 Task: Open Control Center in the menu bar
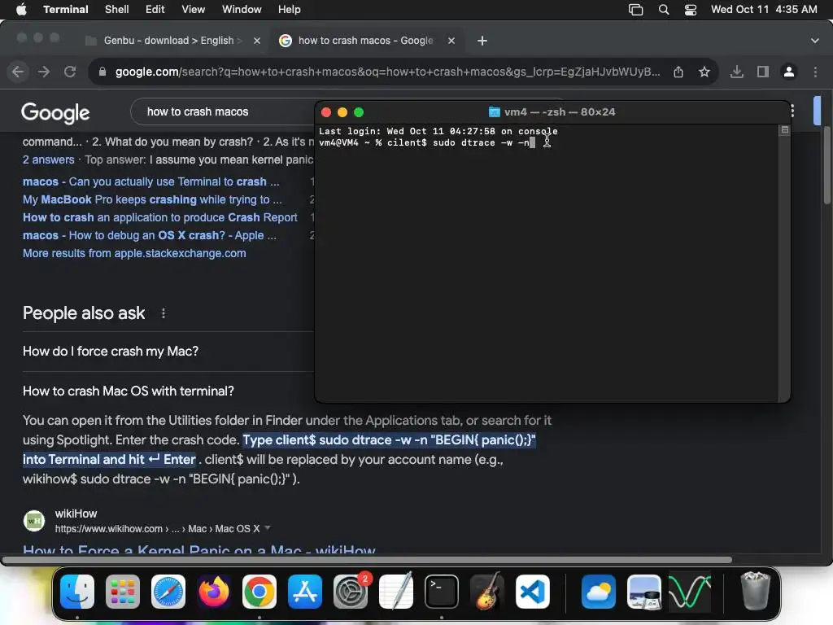691,10
